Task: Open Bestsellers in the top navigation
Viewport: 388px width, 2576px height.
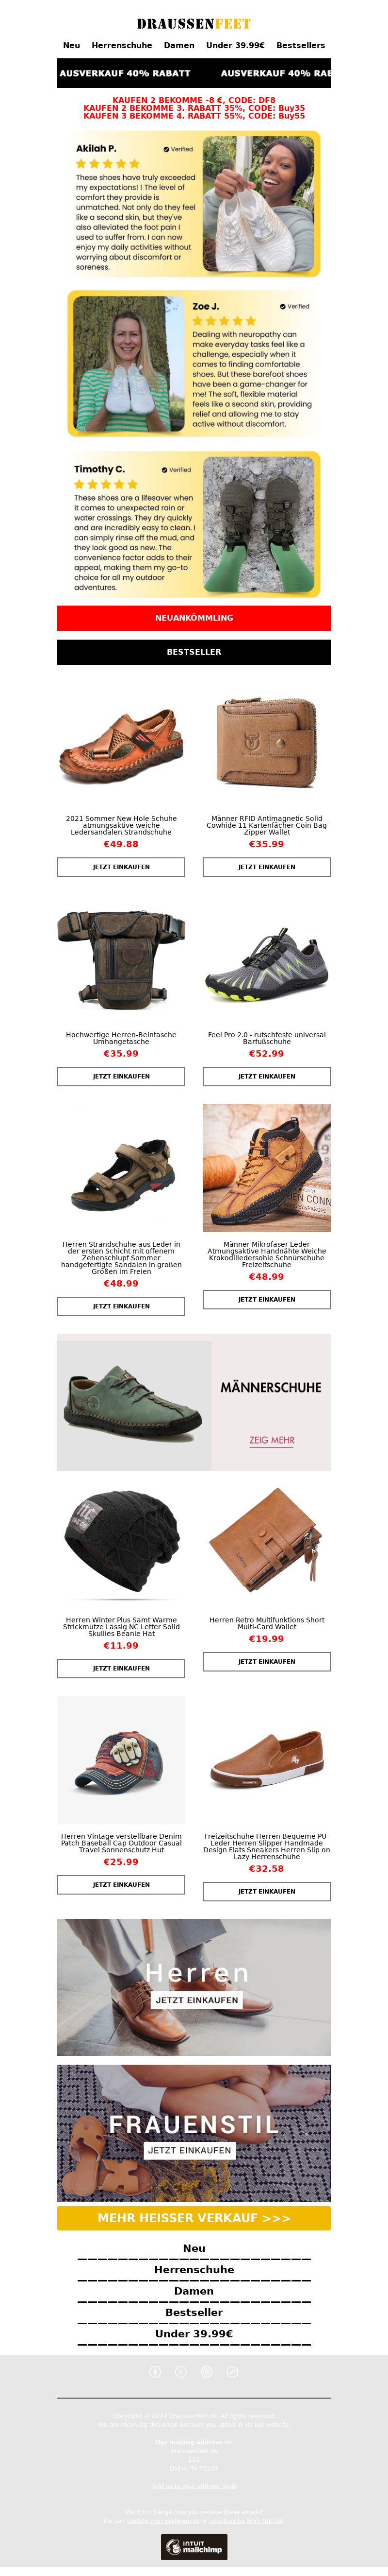Action: coord(300,45)
